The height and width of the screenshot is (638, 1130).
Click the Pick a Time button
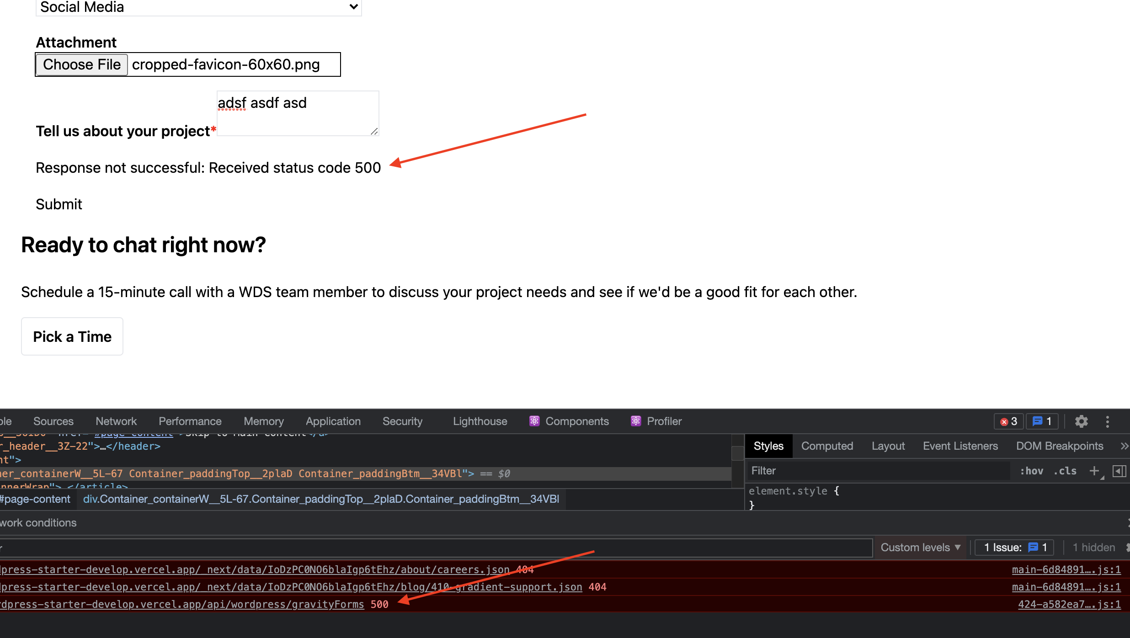coord(72,337)
